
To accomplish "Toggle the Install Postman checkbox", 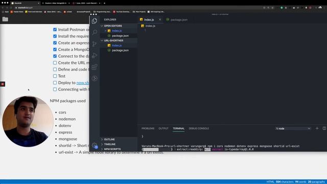I will pos(55,30).
